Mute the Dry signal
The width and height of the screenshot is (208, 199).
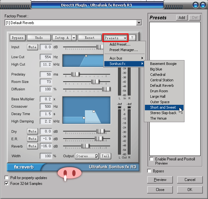pyautogui.click(x=33, y=131)
